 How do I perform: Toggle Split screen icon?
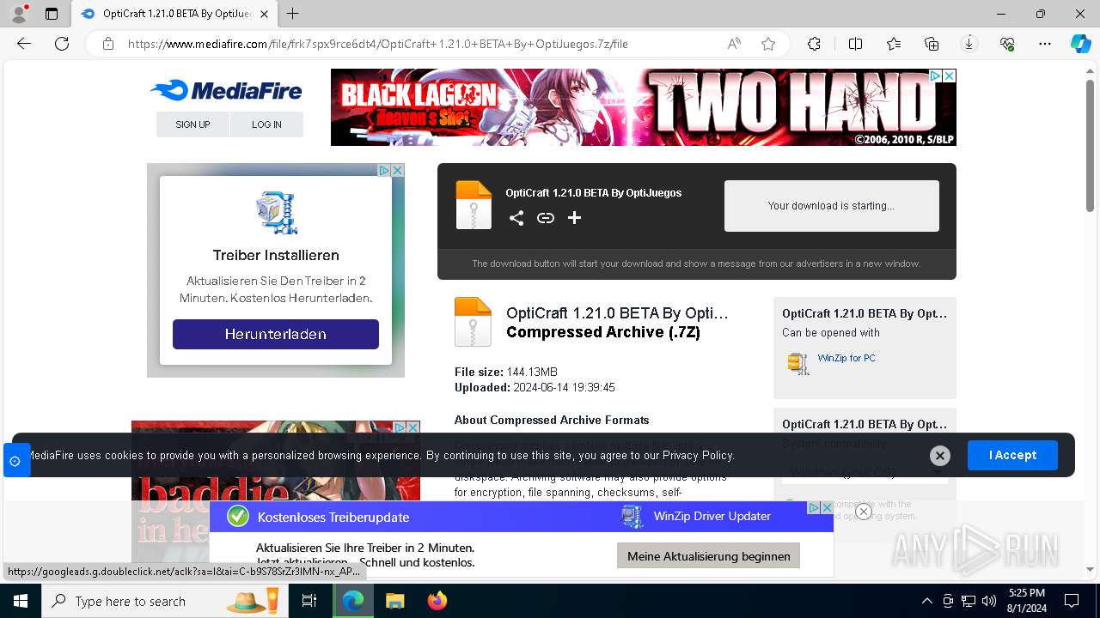(855, 44)
